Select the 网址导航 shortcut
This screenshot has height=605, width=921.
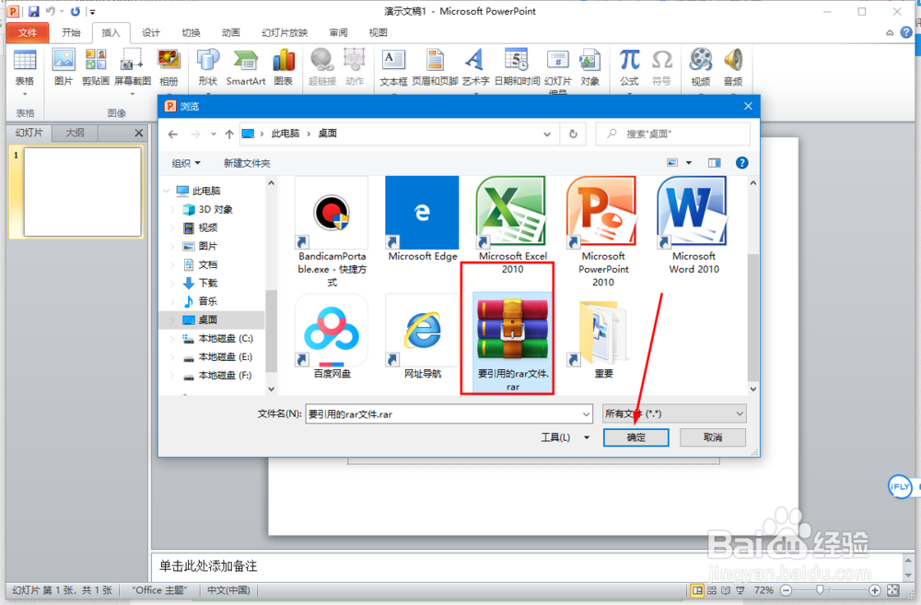coord(423,337)
